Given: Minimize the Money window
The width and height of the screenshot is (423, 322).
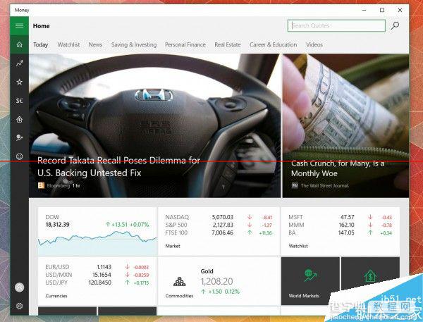Looking at the screenshot, I should tap(364, 10).
